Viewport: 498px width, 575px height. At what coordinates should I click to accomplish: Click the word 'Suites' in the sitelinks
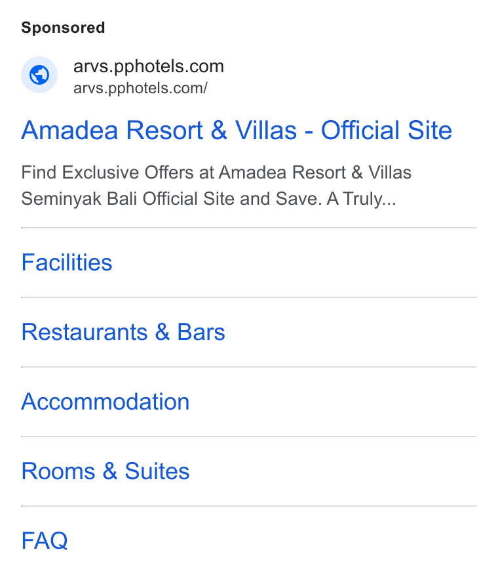click(157, 471)
